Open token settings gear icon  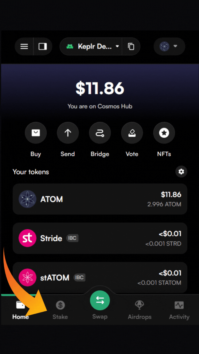[181, 171]
